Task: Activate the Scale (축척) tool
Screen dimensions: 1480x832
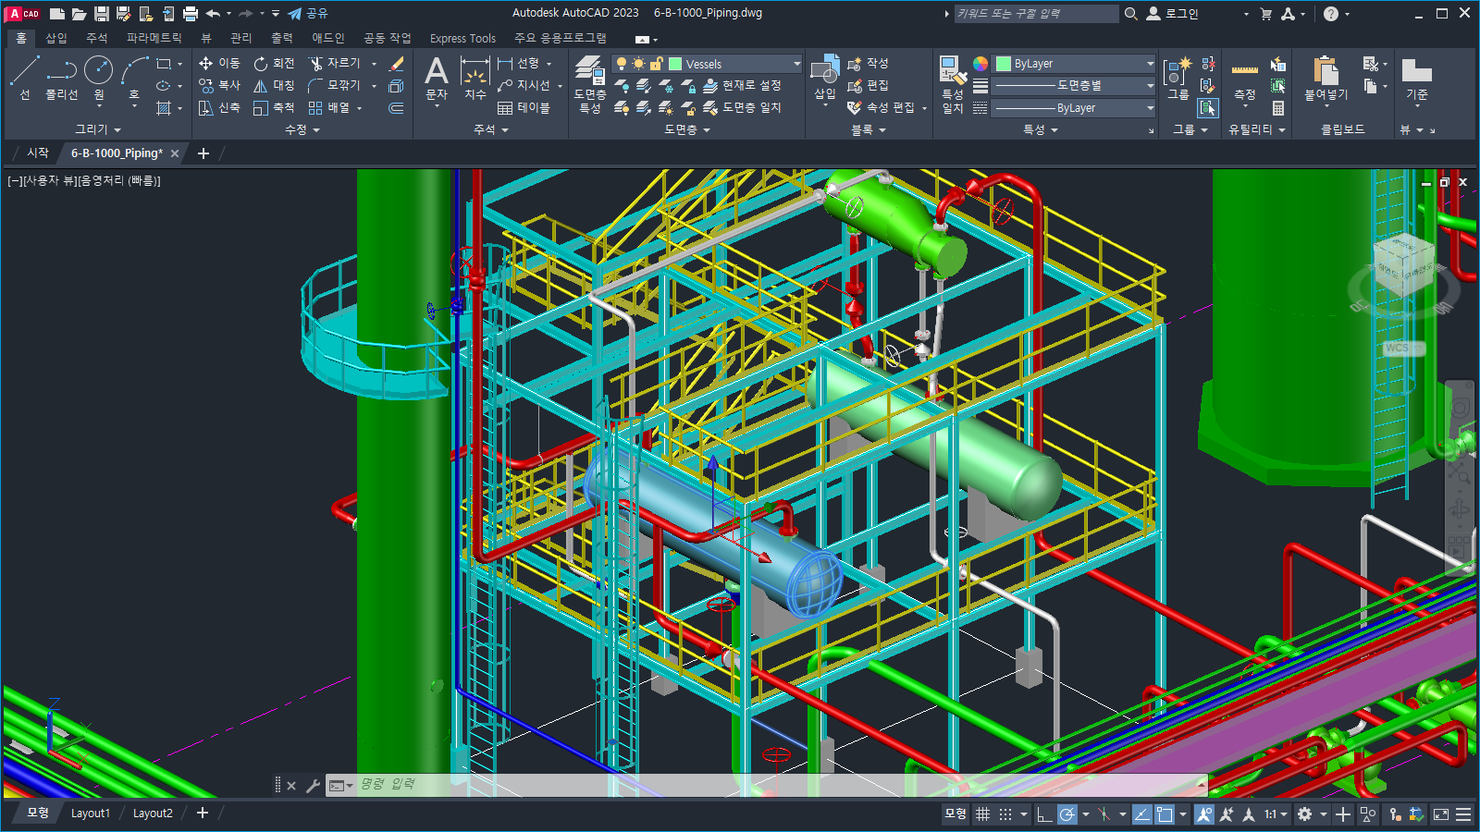Action: pyautogui.click(x=274, y=107)
